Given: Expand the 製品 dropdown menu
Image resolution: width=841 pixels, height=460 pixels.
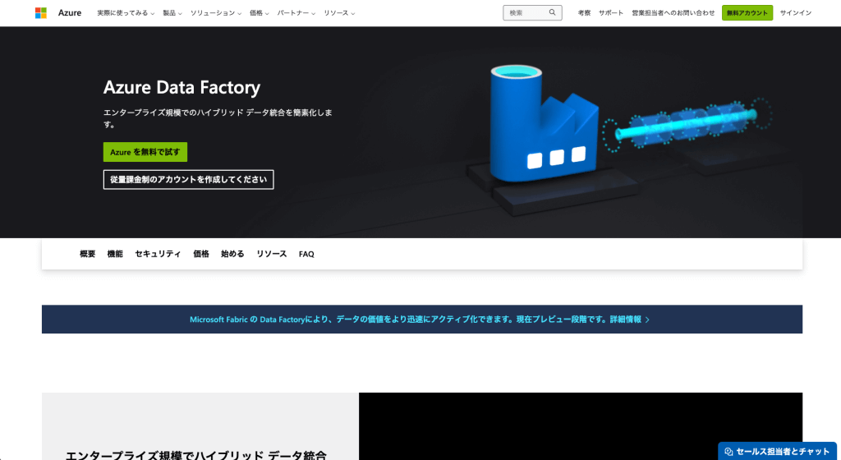Looking at the screenshot, I should click(172, 13).
